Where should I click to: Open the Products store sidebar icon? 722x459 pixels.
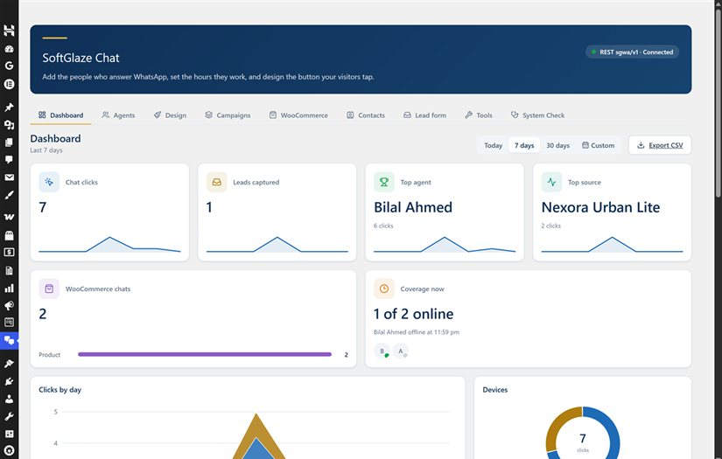[x=9, y=235]
